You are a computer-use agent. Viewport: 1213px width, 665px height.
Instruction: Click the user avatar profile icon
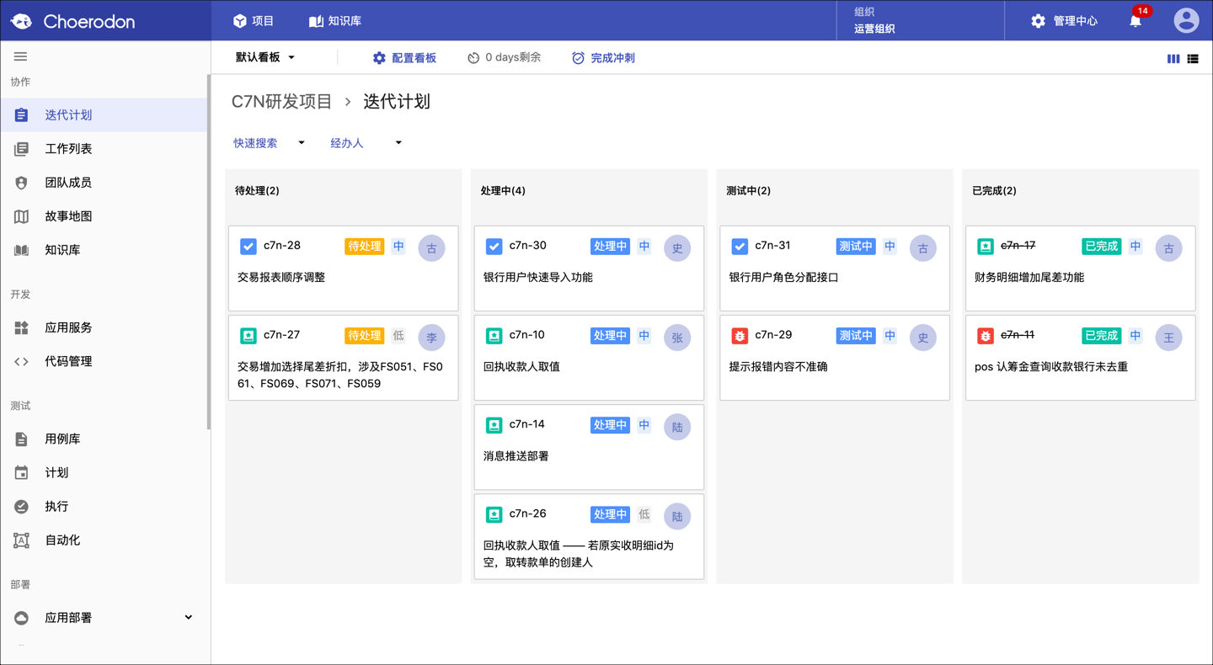point(1186,20)
